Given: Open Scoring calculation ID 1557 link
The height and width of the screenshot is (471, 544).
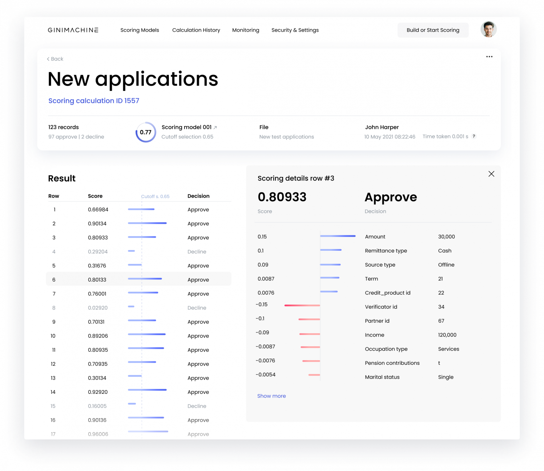Looking at the screenshot, I should [93, 101].
